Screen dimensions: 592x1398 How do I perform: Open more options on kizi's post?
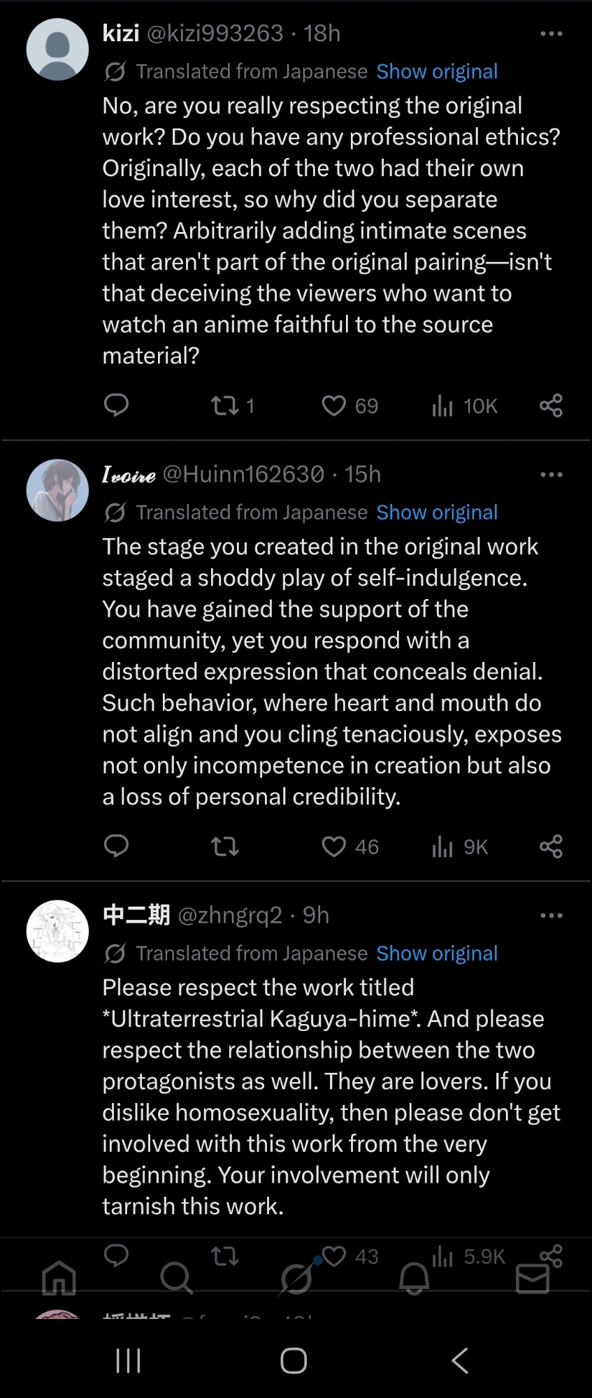click(x=551, y=34)
